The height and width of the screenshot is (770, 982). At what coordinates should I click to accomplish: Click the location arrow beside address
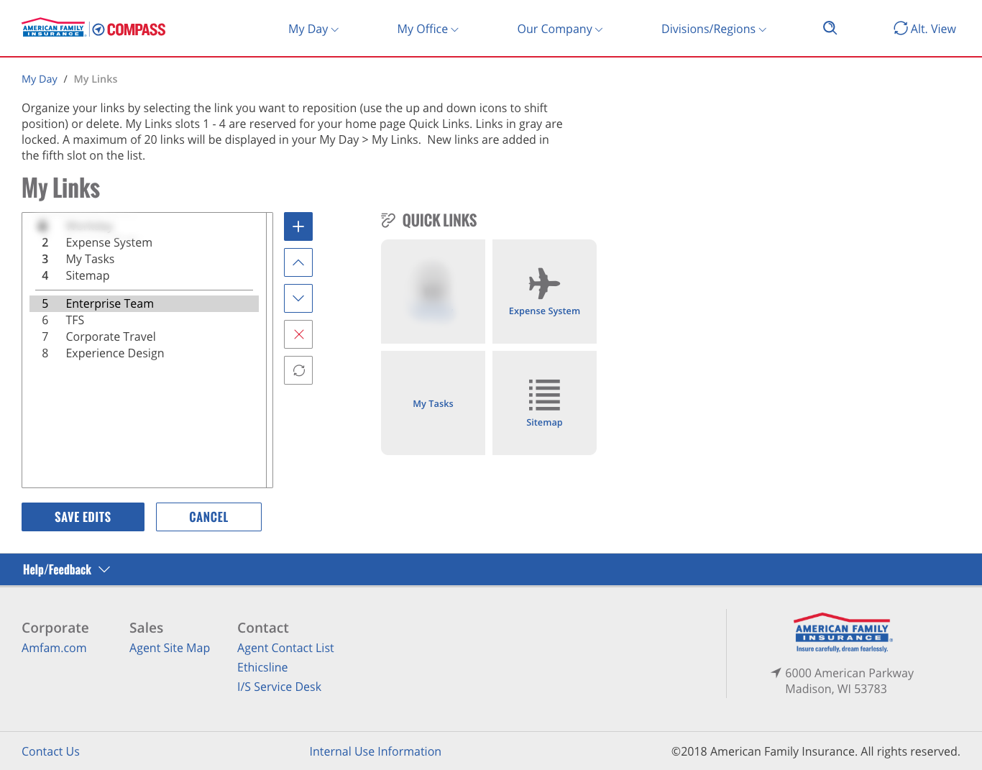[x=776, y=673]
